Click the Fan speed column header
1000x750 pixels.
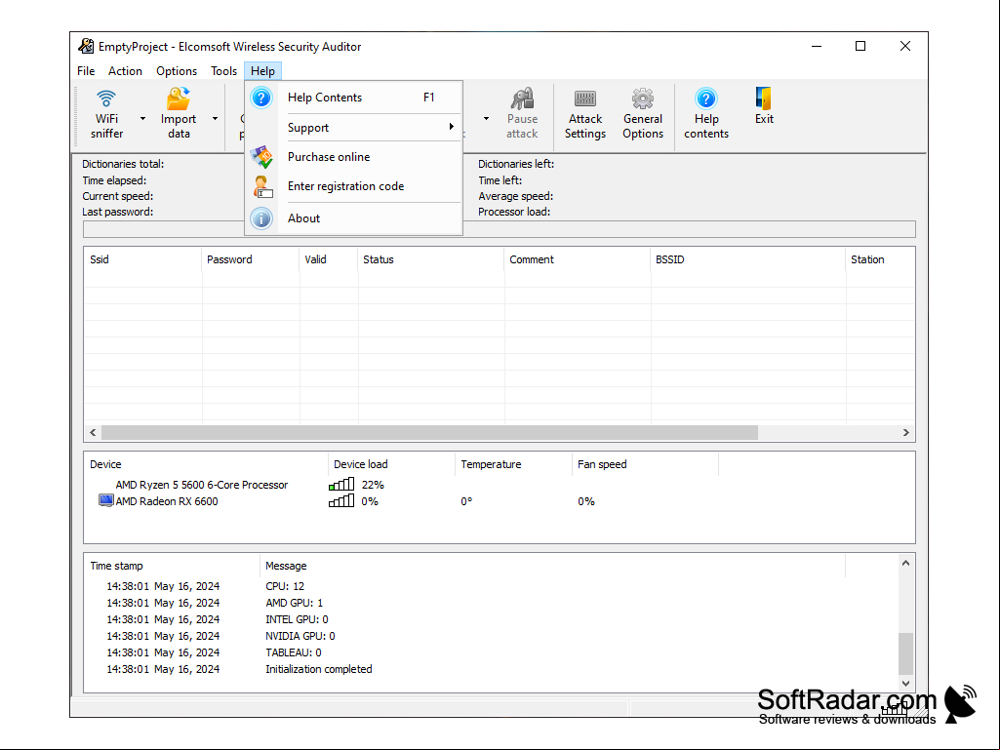(x=646, y=464)
